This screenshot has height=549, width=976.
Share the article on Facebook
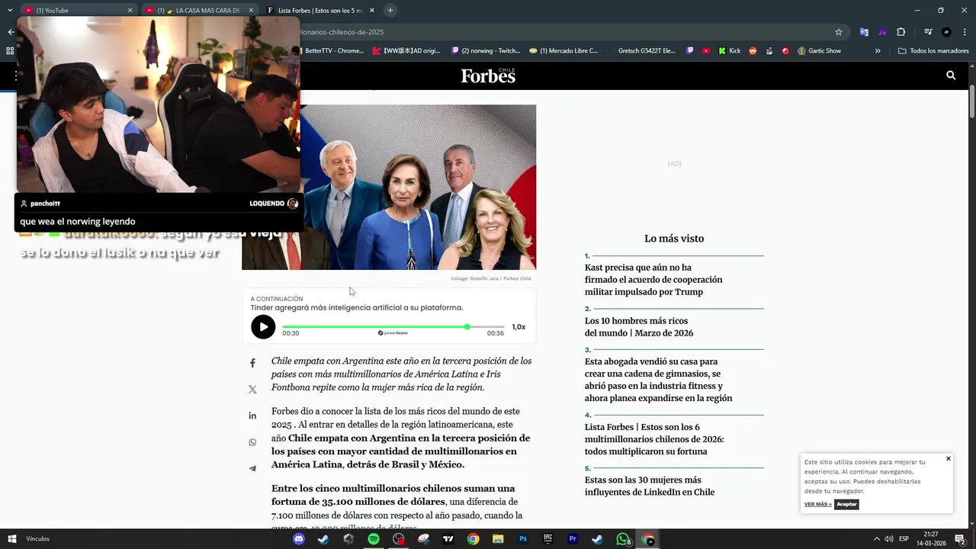click(252, 364)
